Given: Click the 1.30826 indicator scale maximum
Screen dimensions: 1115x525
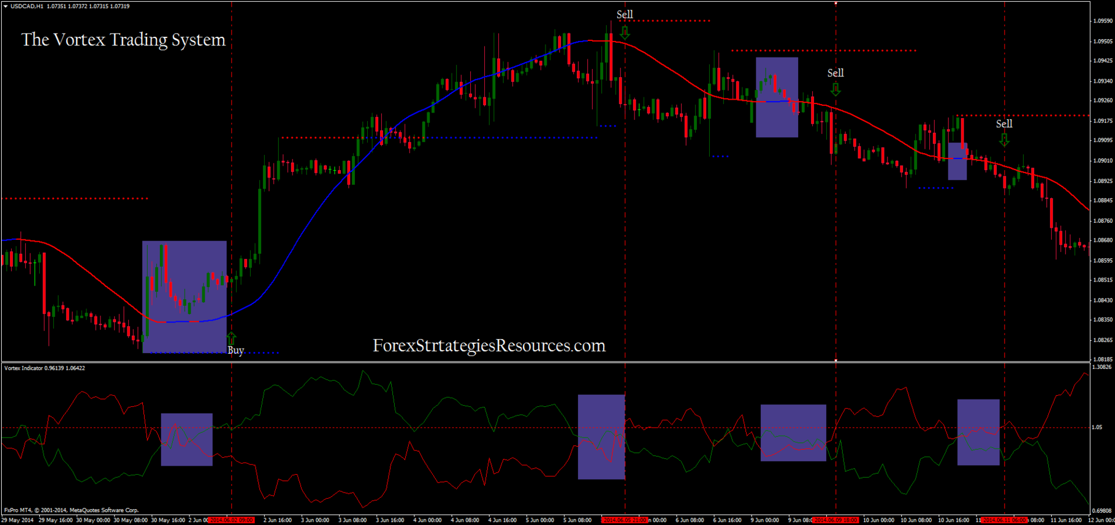Looking at the screenshot, I should click(1103, 367).
